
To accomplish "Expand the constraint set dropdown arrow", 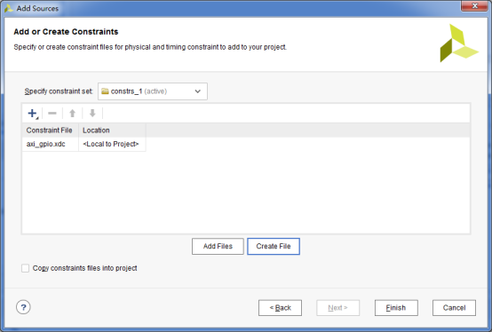I will click(x=198, y=91).
